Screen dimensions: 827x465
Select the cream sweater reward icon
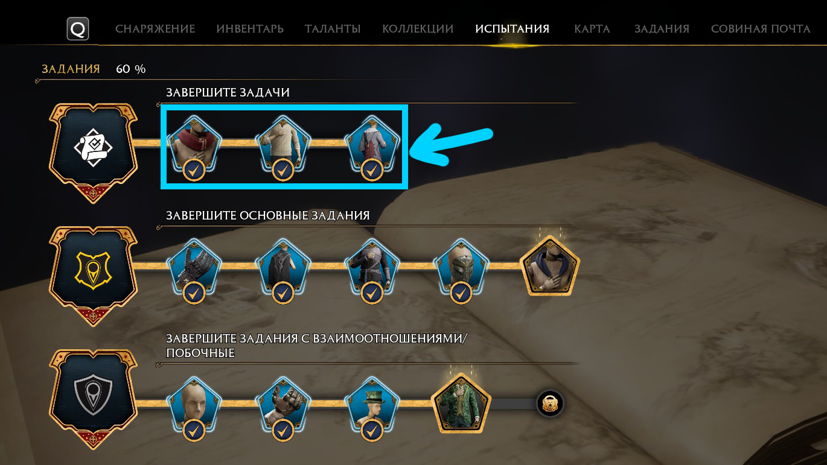283,144
